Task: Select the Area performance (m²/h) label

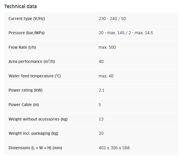Action: pyautogui.click(x=30, y=61)
